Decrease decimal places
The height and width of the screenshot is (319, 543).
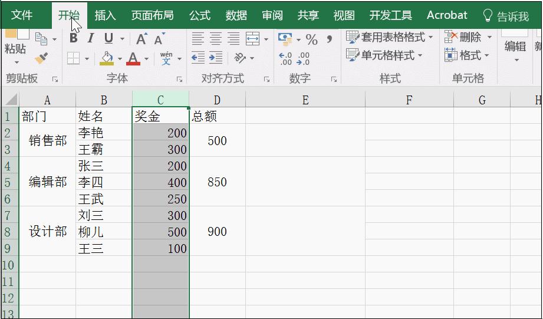pos(304,58)
